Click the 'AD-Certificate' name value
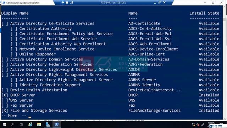Viewport: 227px width, 128px height. (144, 23)
